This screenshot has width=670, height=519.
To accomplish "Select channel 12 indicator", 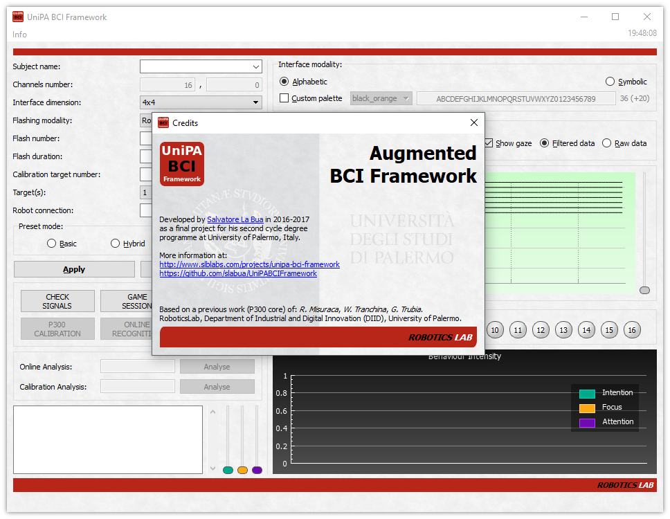I will point(541,330).
